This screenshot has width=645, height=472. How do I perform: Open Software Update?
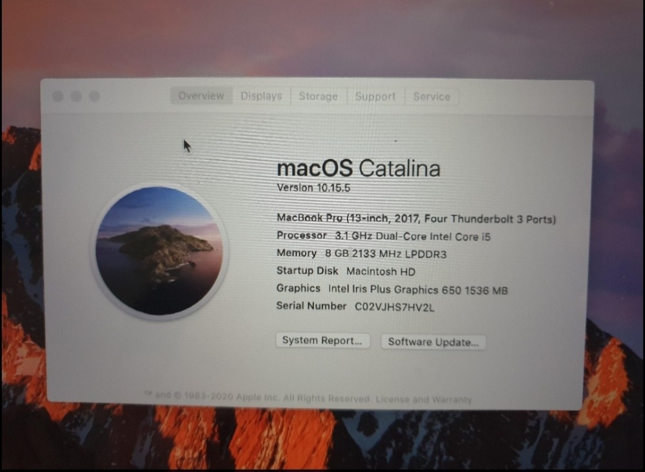tap(433, 342)
